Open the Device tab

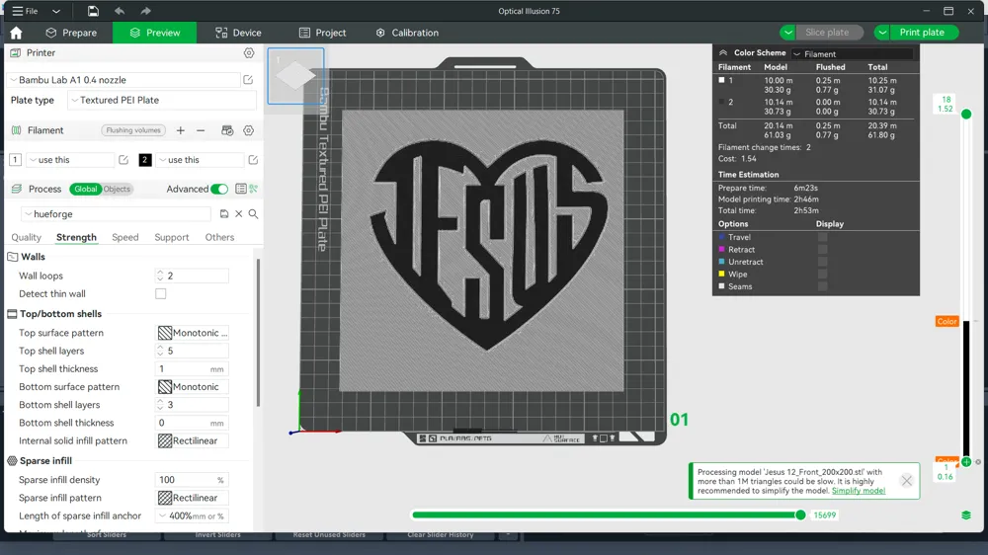(x=238, y=33)
